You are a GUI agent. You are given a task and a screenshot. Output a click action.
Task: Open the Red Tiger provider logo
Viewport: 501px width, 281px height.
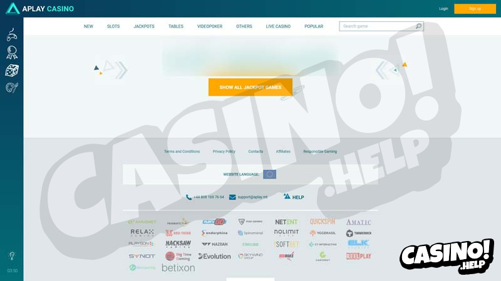[x=178, y=233]
